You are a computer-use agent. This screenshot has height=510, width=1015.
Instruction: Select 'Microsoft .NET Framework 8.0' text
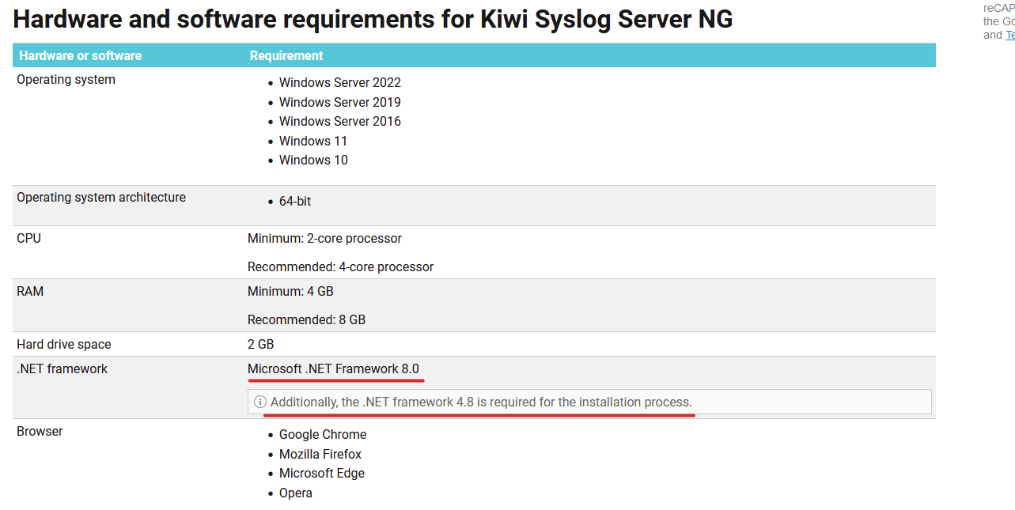[x=333, y=368]
